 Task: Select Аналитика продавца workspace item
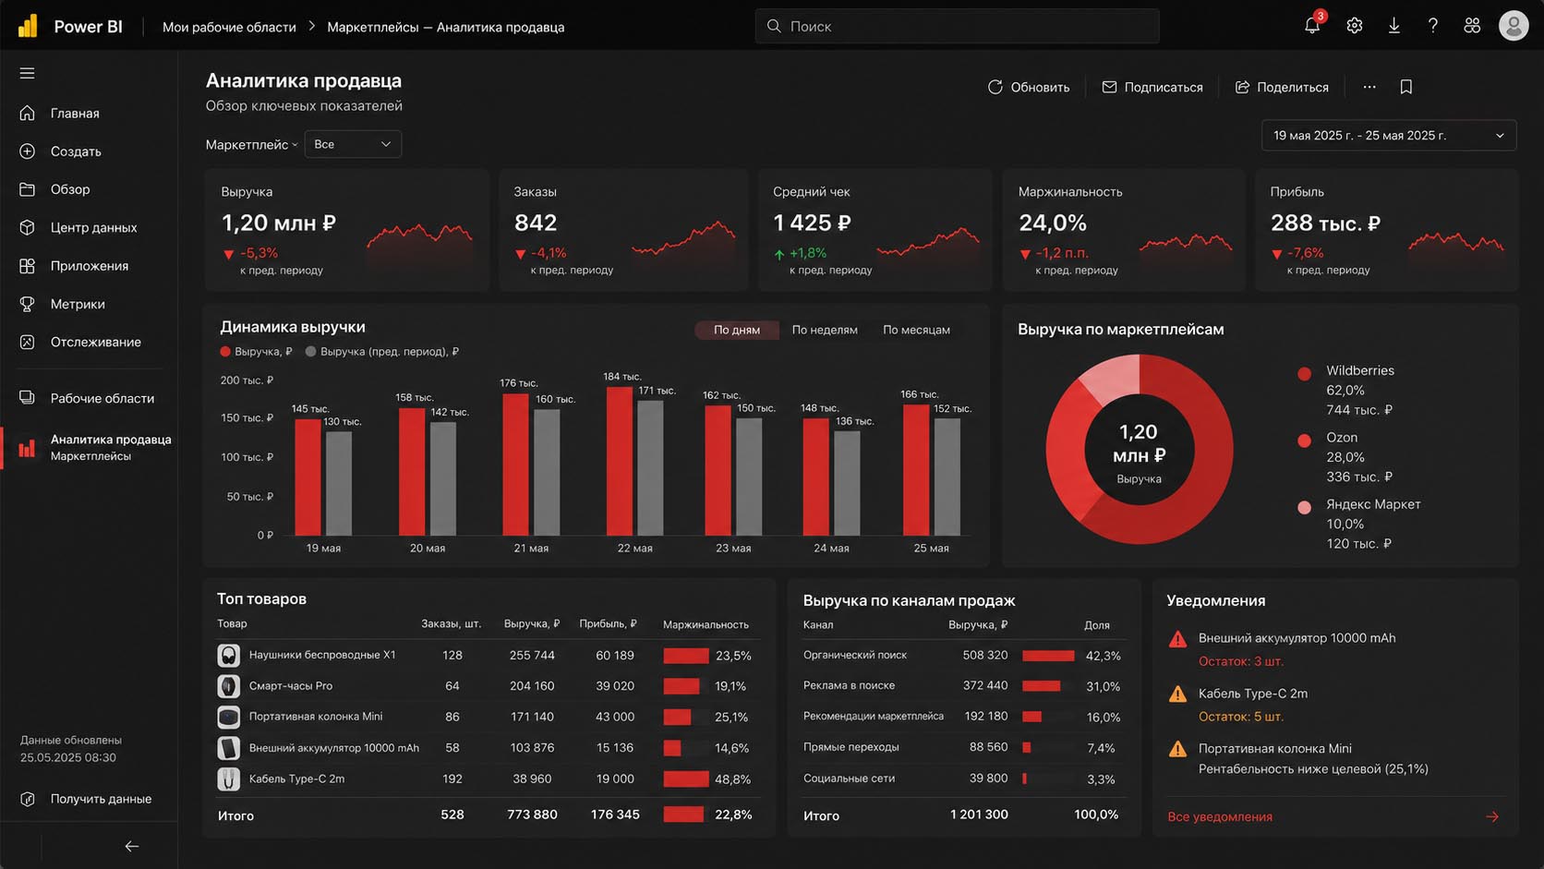coord(89,448)
